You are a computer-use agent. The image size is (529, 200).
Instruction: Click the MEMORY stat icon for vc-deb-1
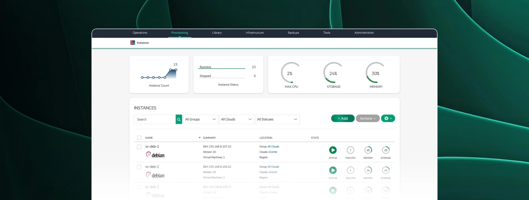point(368,150)
